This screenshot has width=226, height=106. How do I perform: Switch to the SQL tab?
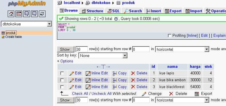114,11
